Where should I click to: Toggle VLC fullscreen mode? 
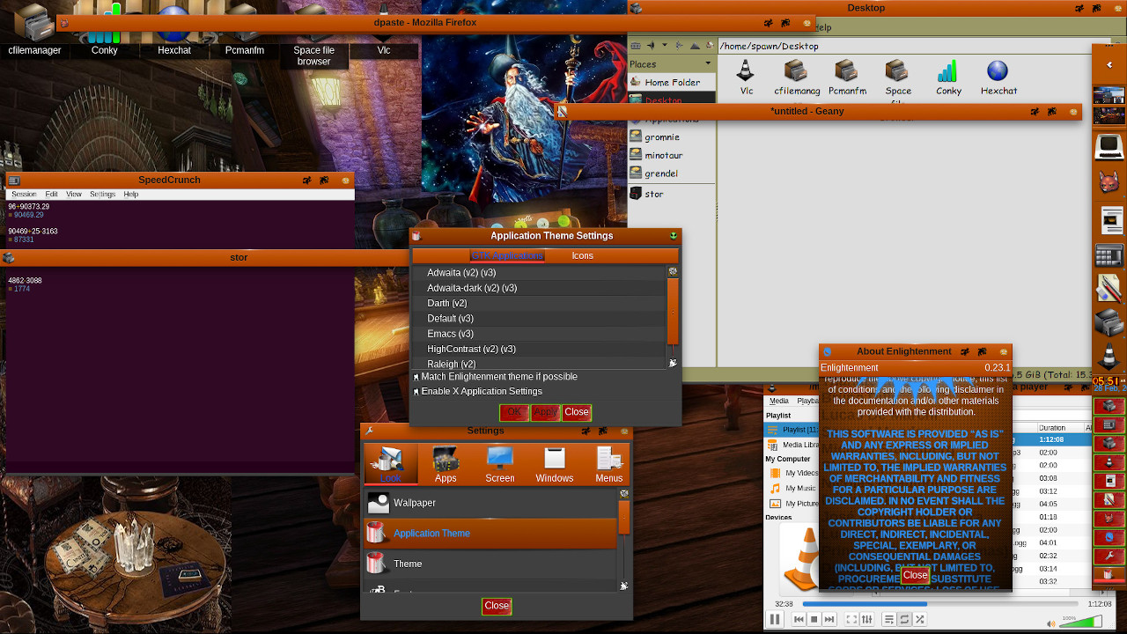click(x=851, y=620)
